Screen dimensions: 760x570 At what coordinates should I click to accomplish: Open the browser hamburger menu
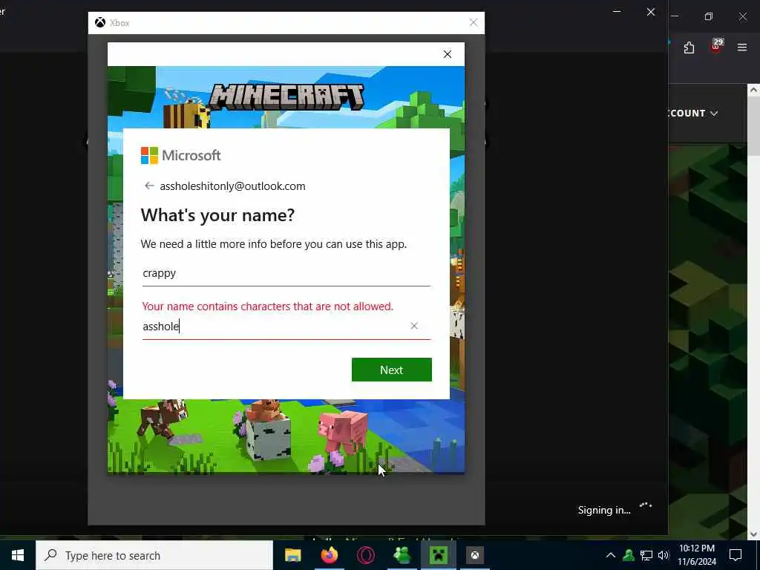point(742,47)
